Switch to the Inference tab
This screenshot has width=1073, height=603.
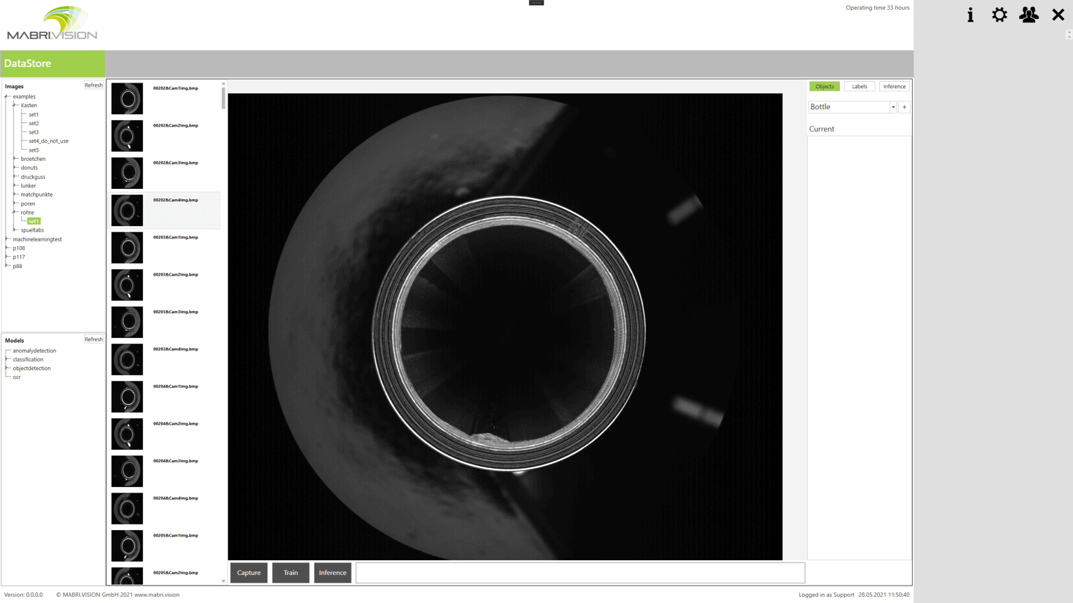coord(894,87)
